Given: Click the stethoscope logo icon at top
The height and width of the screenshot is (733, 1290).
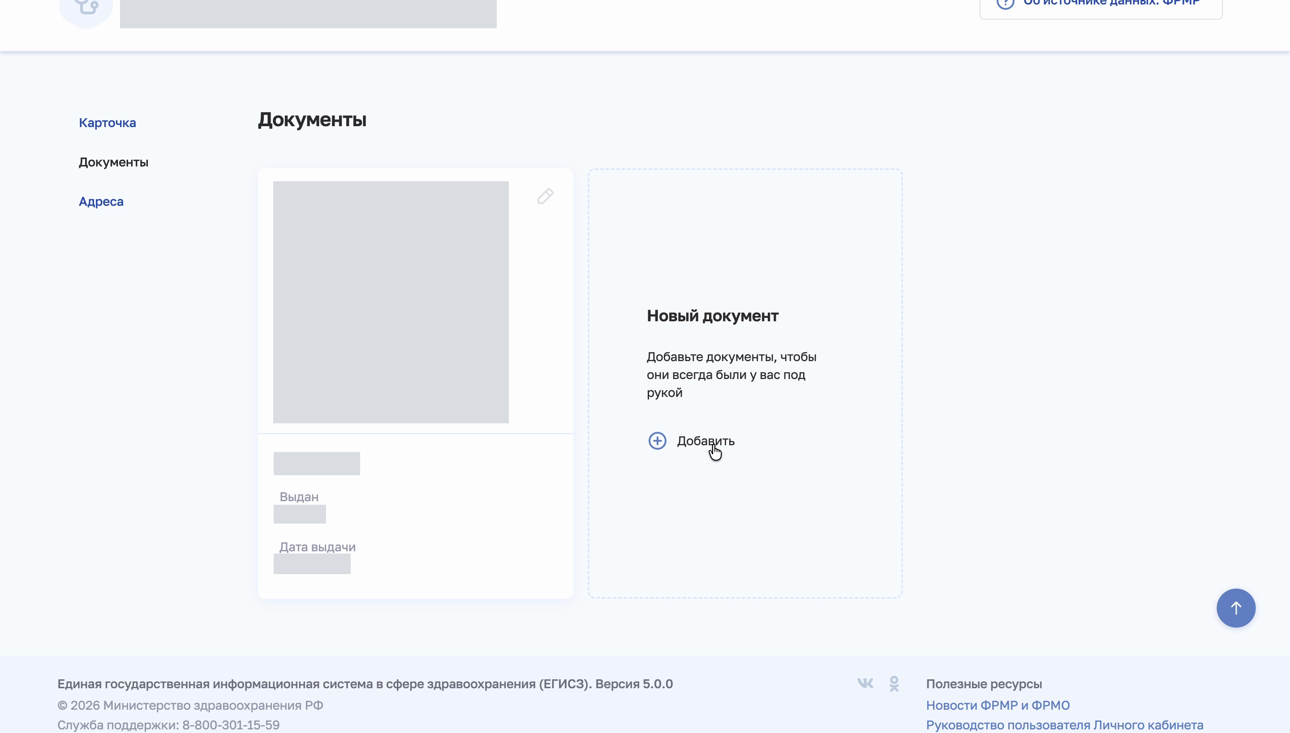Looking at the screenshot, I should pyautogui.click(x=86, y=9).
